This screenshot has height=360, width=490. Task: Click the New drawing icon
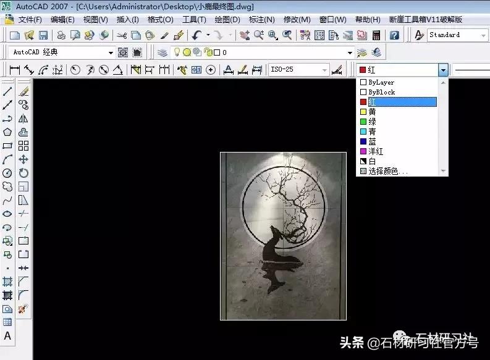pos(15,35)
